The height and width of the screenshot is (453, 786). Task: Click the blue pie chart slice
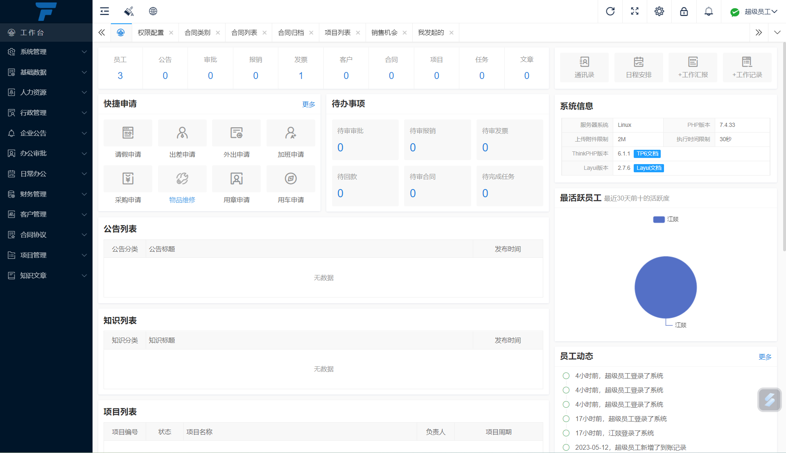pos(666,287)
